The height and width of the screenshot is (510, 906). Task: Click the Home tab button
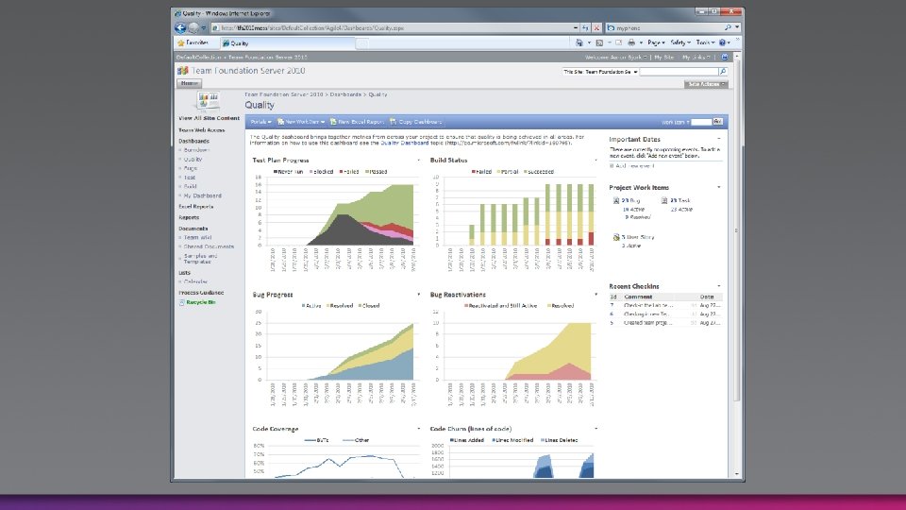pyautogui.click(x=189, y=83)
